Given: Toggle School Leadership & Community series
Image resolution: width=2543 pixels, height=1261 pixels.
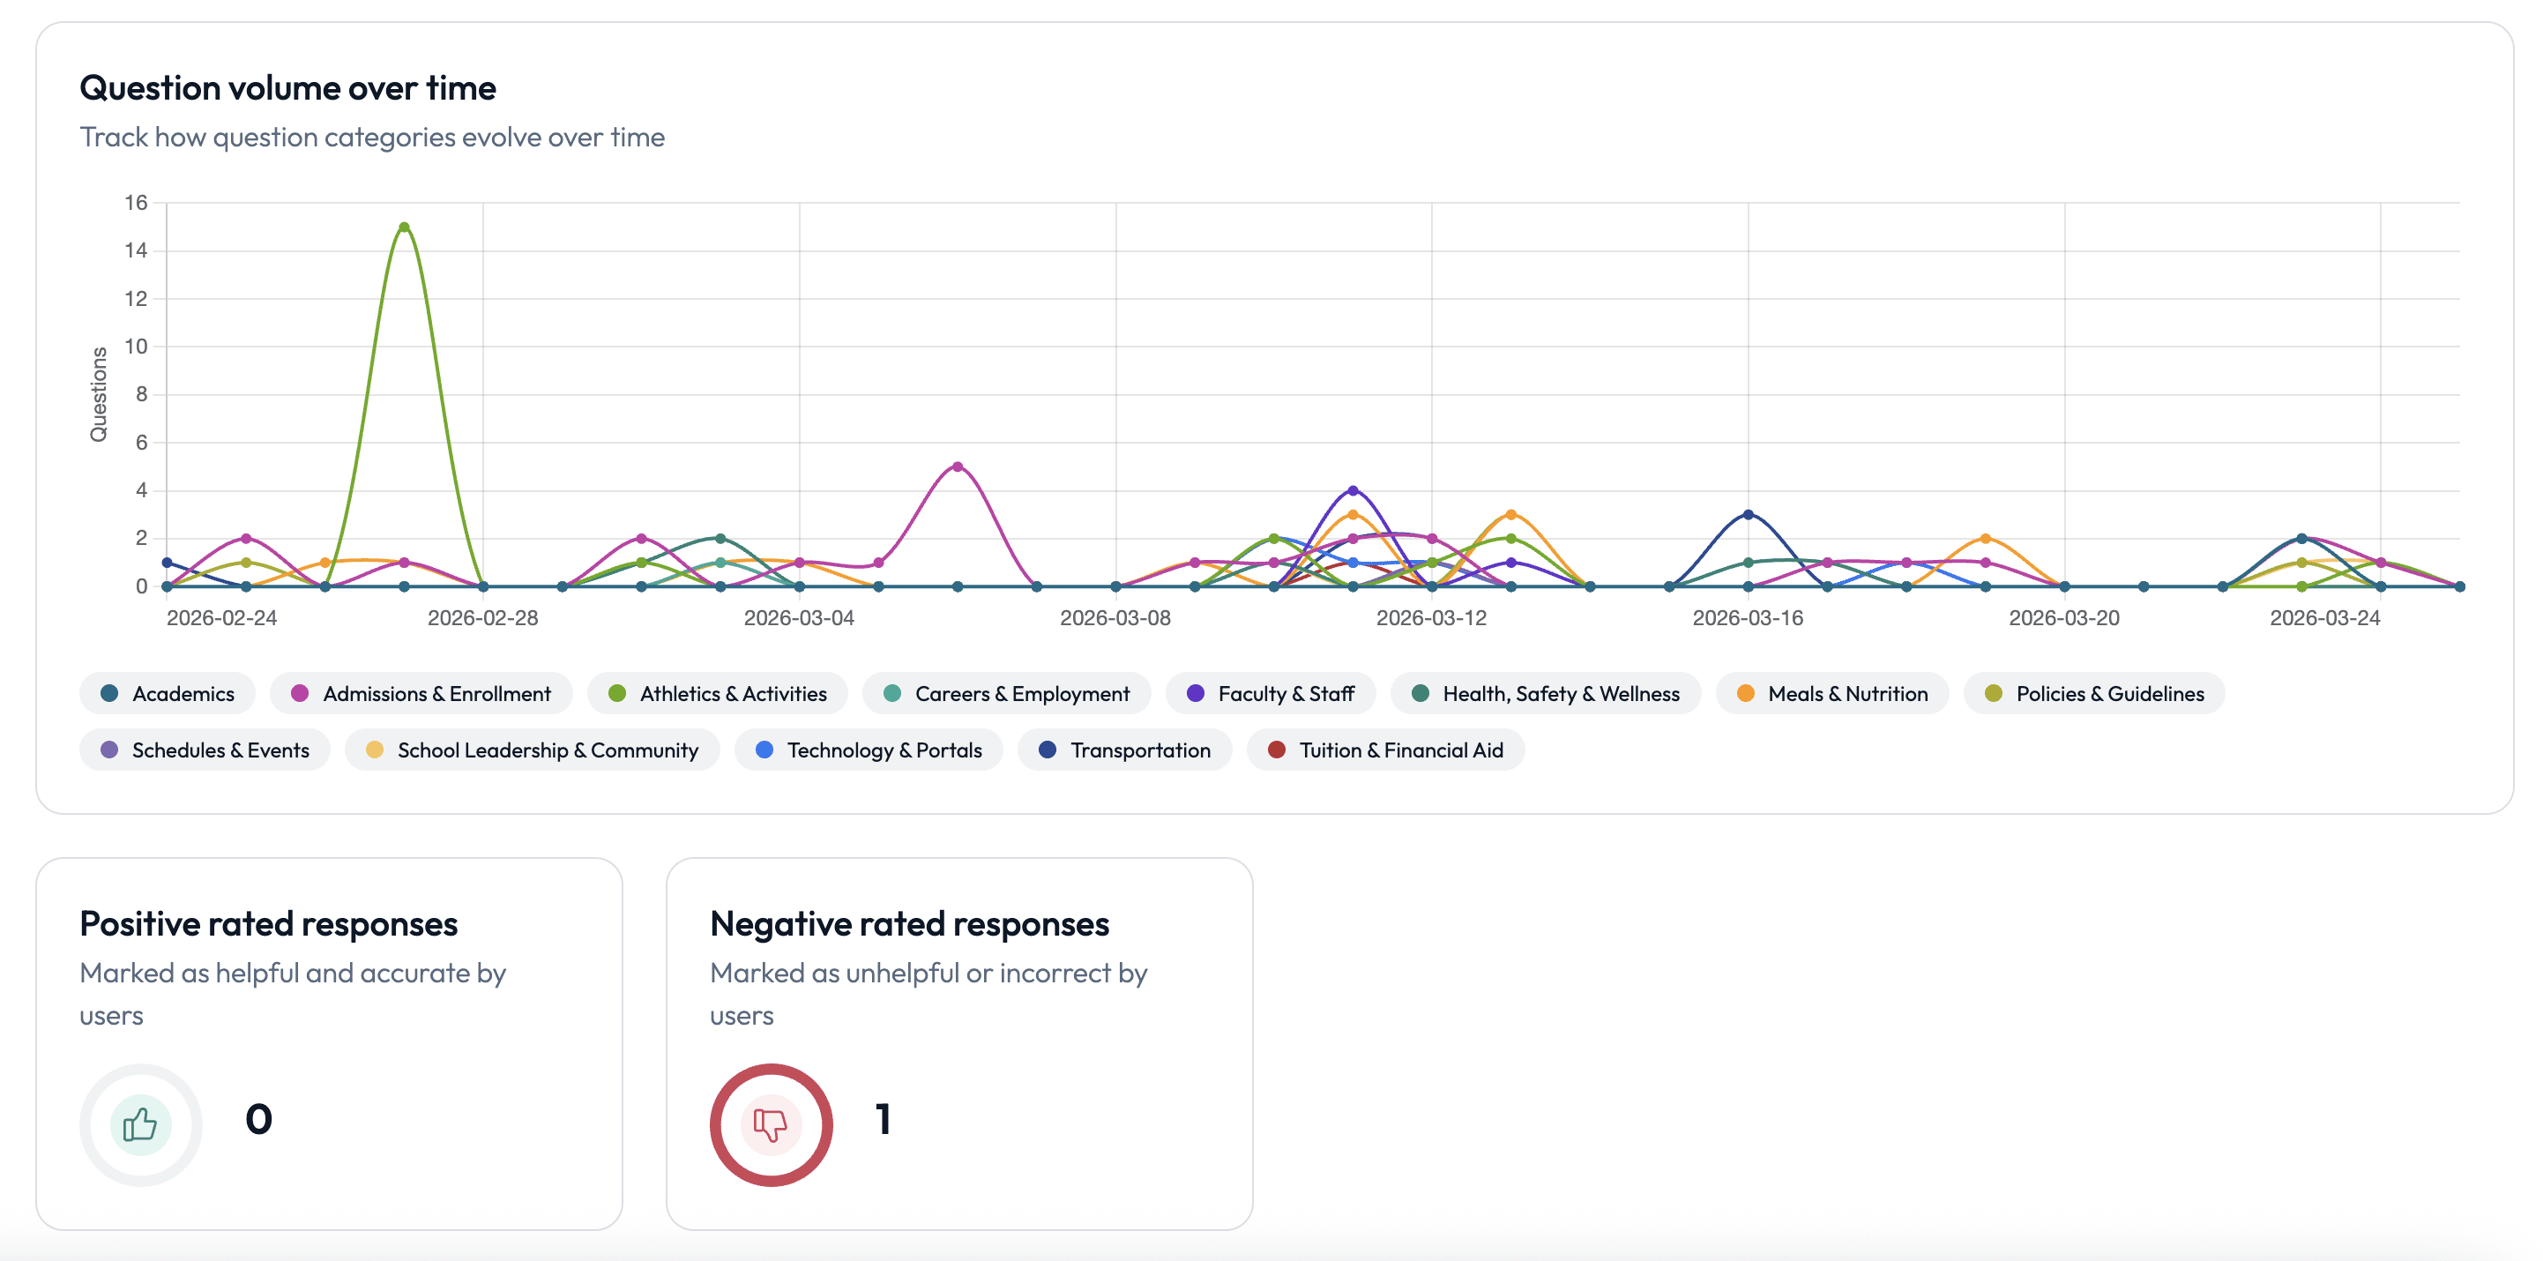Looking at the screenshot, I should [x=532, y=750].
